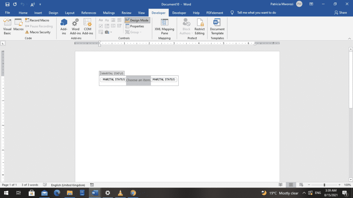Insert a Check Box Content Control
This screenshot has width=353, height=198.
click(x=101, y=26)
